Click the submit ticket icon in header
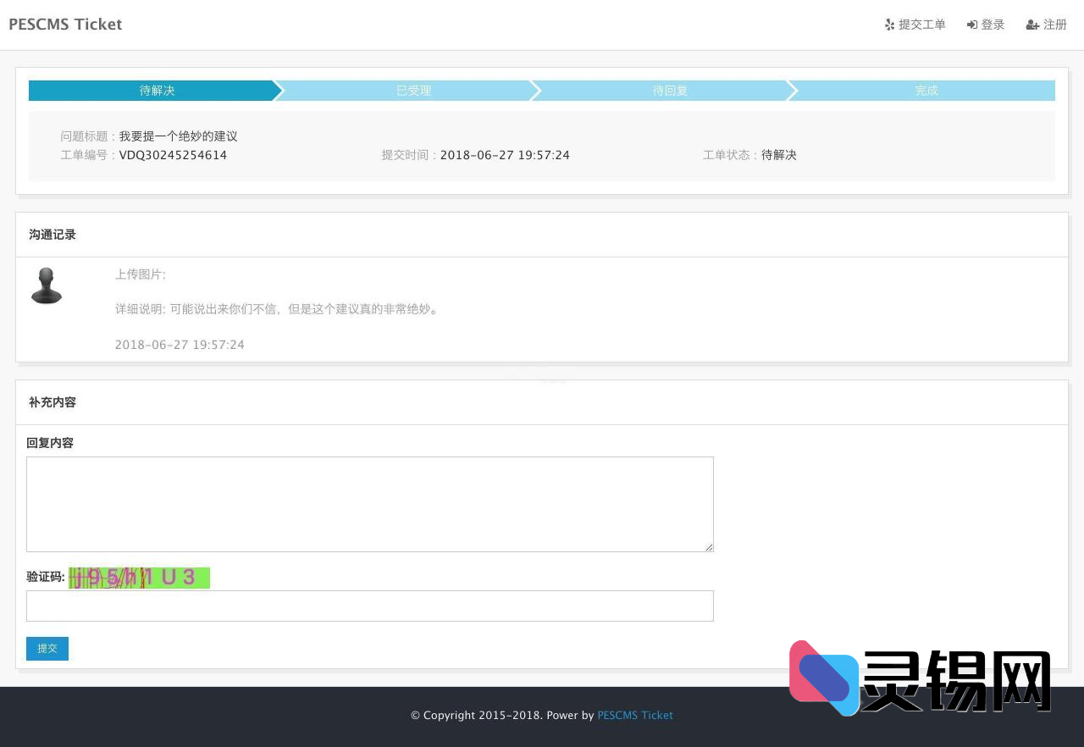Viewport: 1084px width, 747px height. 889,25
